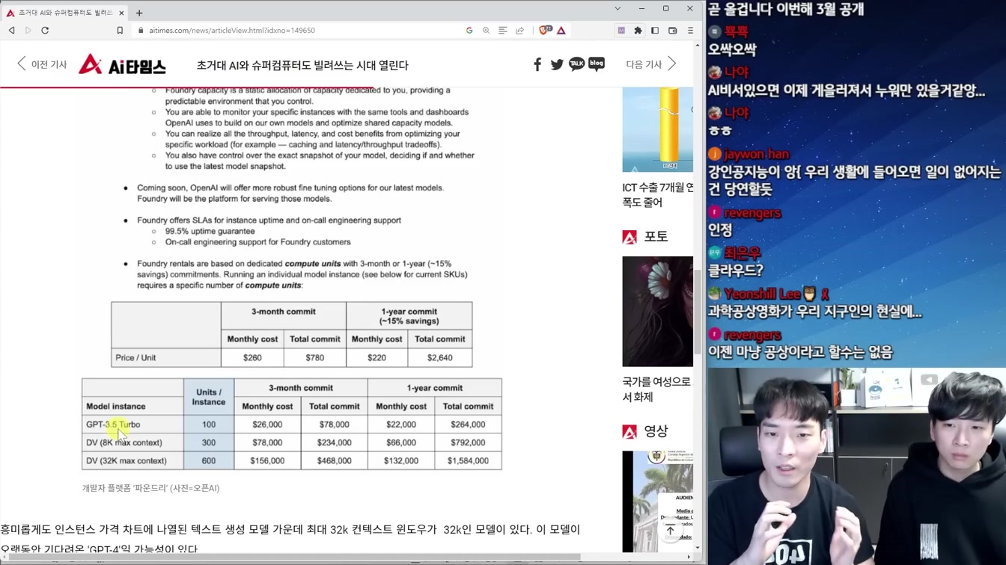Open the browser hamburger menu

click(x=690, y=31)
